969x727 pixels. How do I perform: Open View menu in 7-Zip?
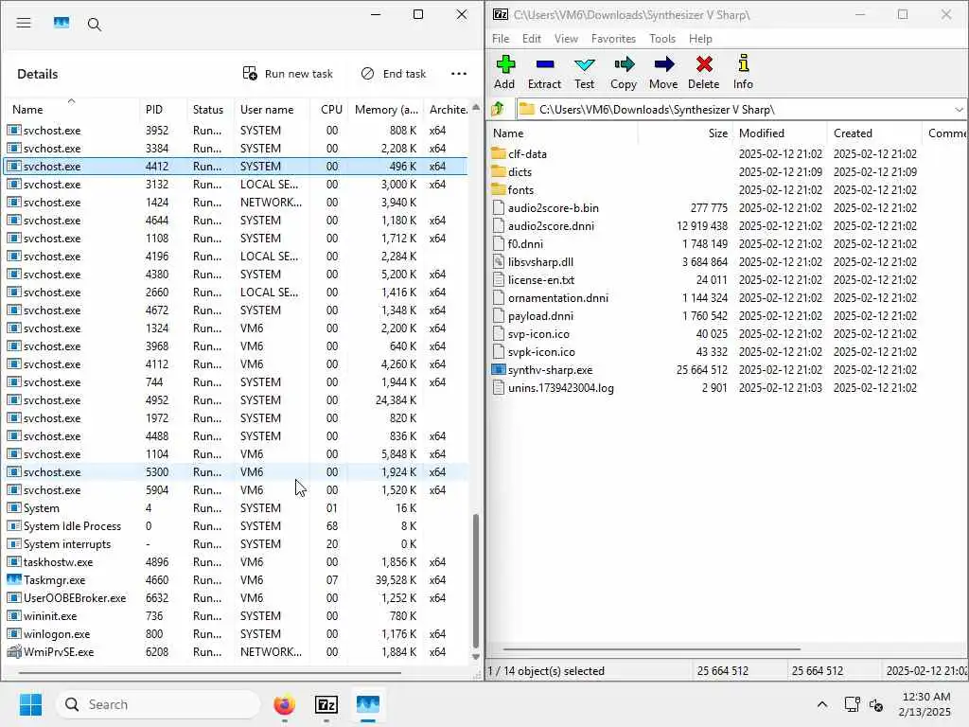point(566,38)
